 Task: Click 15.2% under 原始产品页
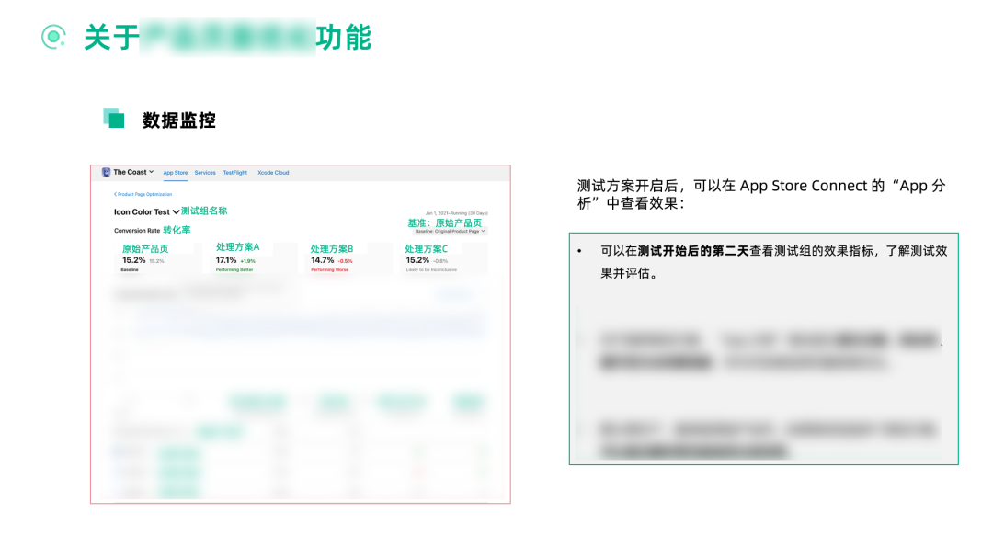pyautogui.click(x=133, y=260)
